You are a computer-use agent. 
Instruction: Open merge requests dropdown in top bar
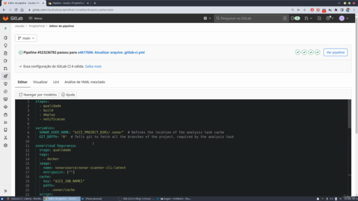308,18
